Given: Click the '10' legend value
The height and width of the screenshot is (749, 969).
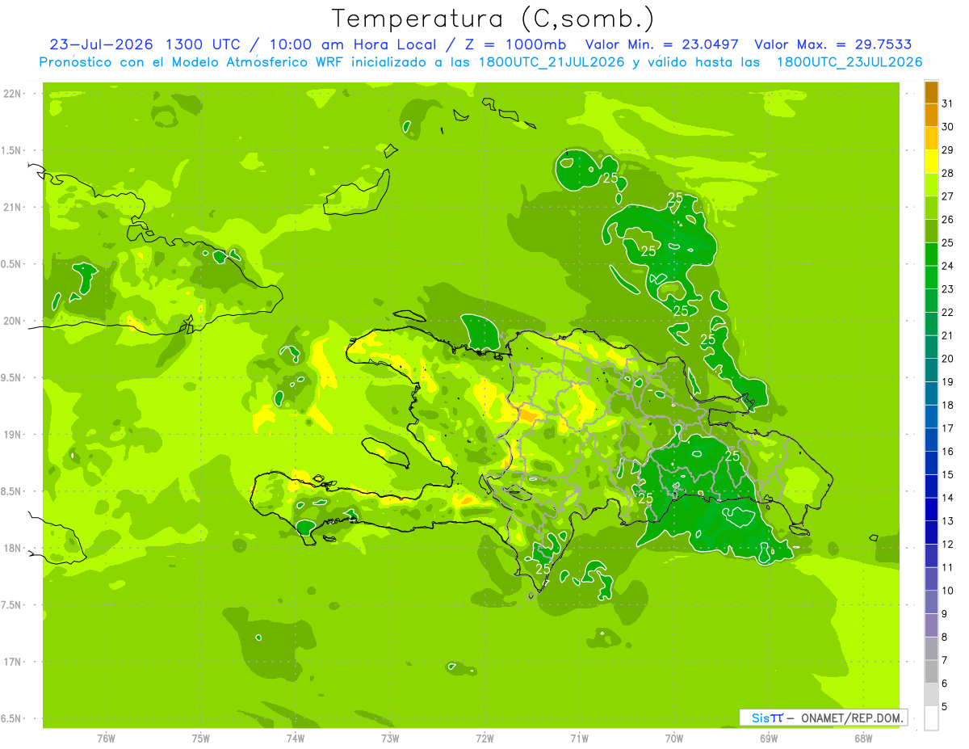Looking at the screenshot, I should pos(947,591).
